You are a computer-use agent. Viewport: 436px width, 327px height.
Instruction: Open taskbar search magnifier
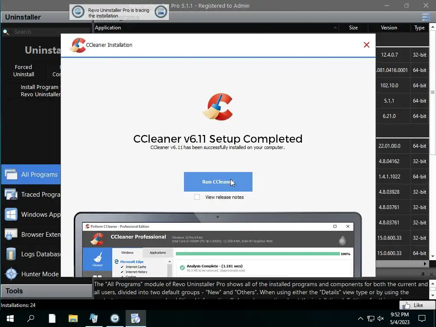[31, 318]
